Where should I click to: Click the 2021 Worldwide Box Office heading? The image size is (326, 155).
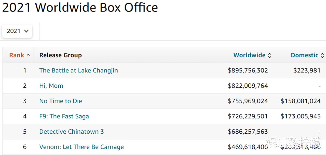click(x=80, y=8)
